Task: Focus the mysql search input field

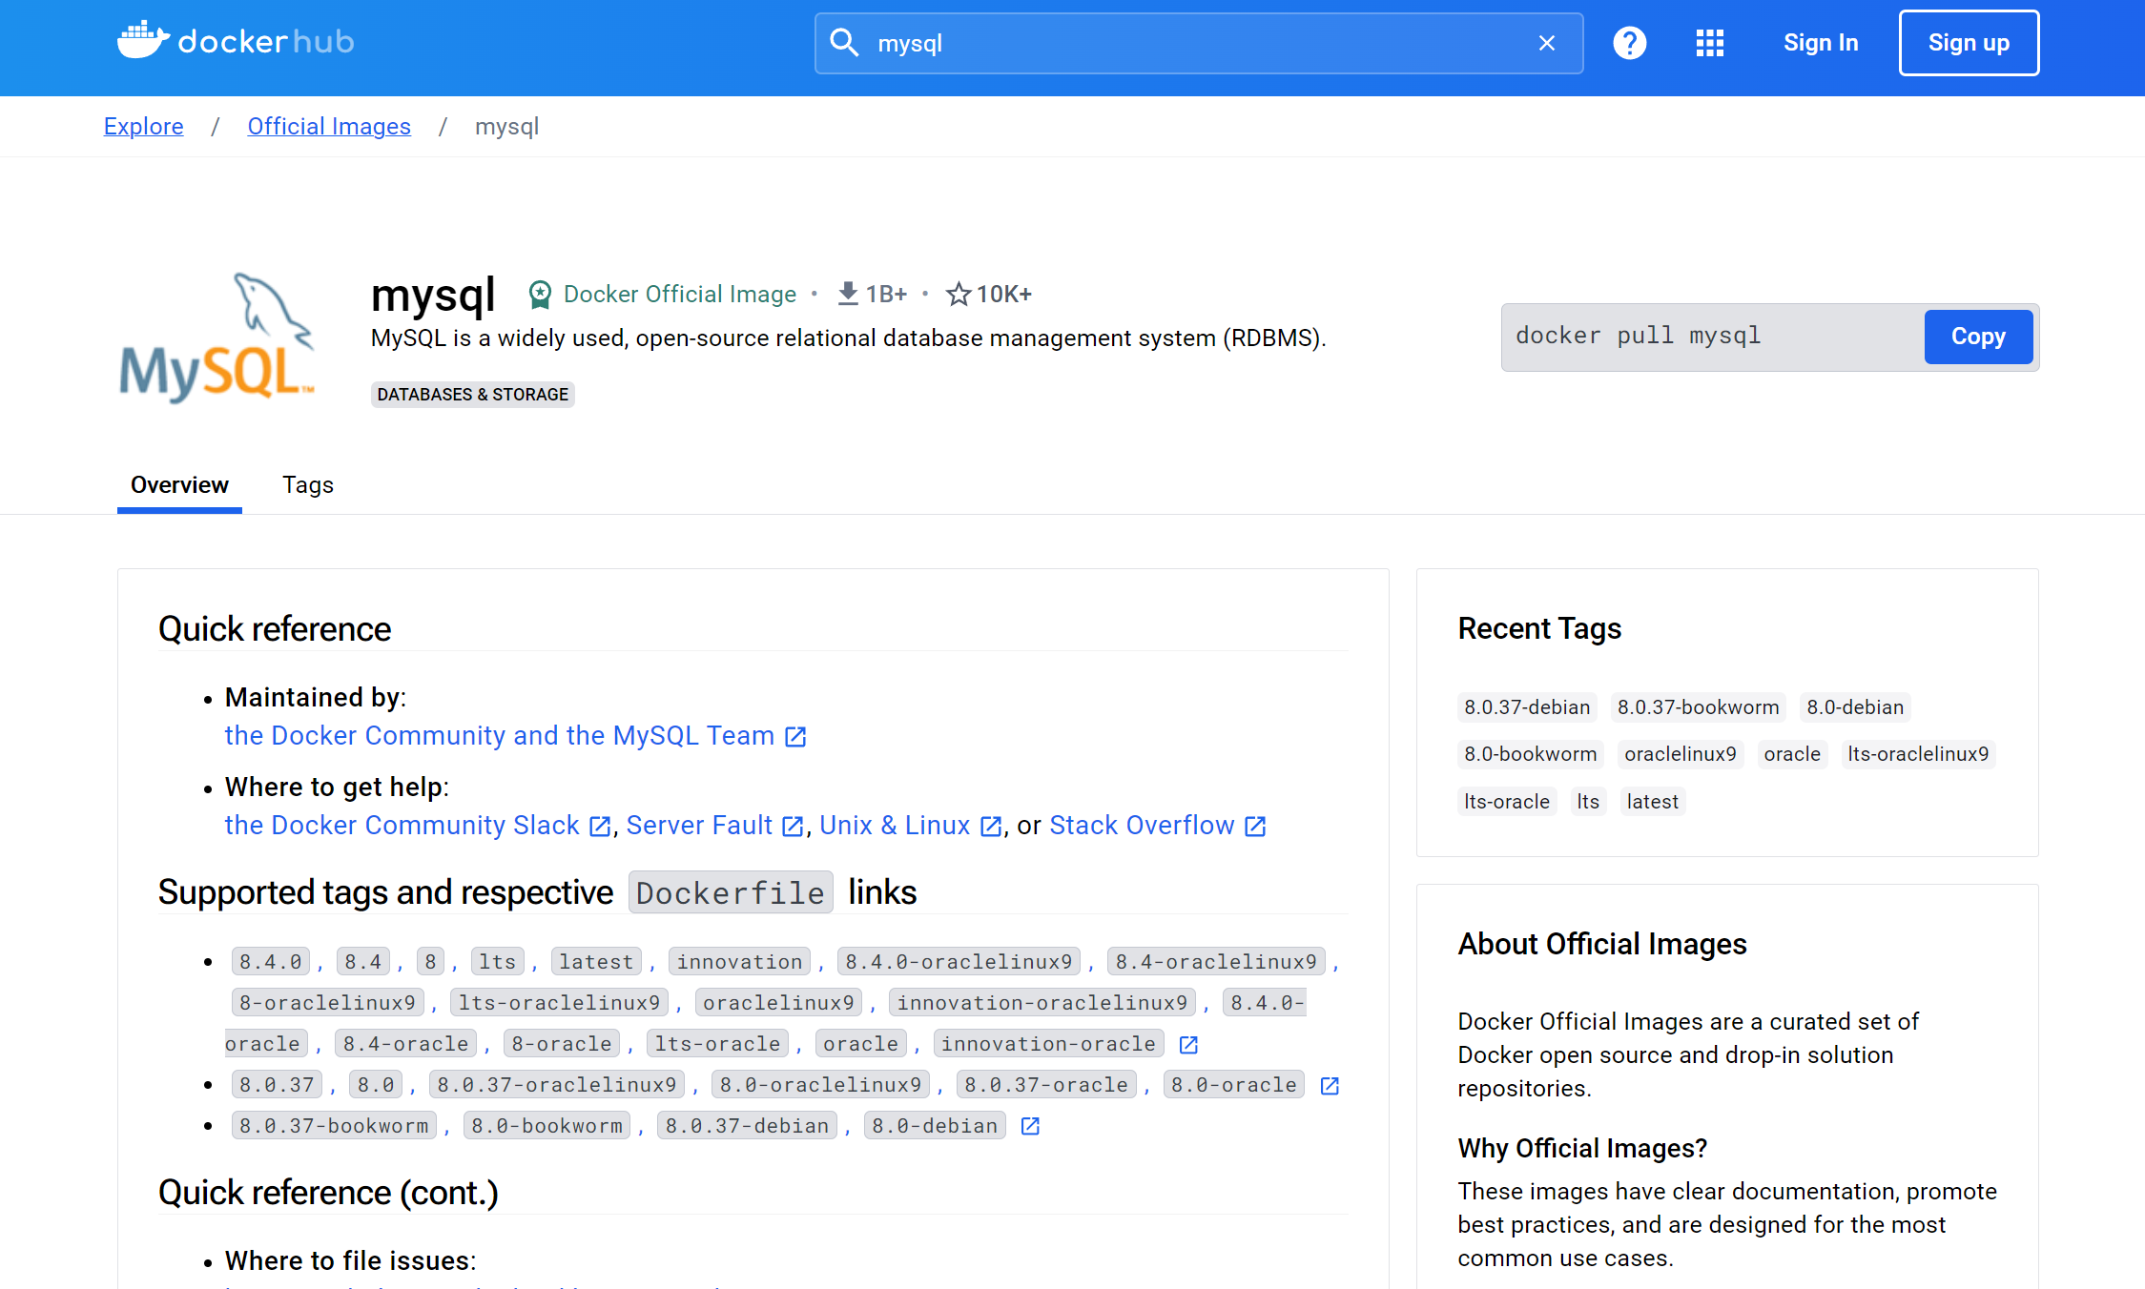Action: pos(1199,43)
